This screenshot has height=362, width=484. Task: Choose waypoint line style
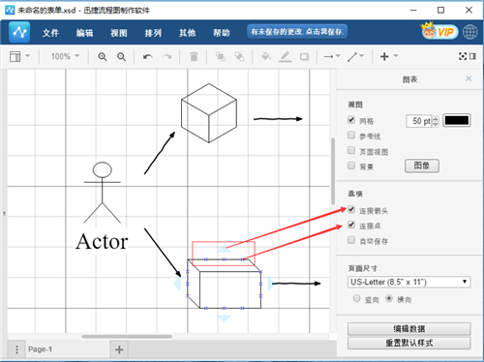(352, 57)
